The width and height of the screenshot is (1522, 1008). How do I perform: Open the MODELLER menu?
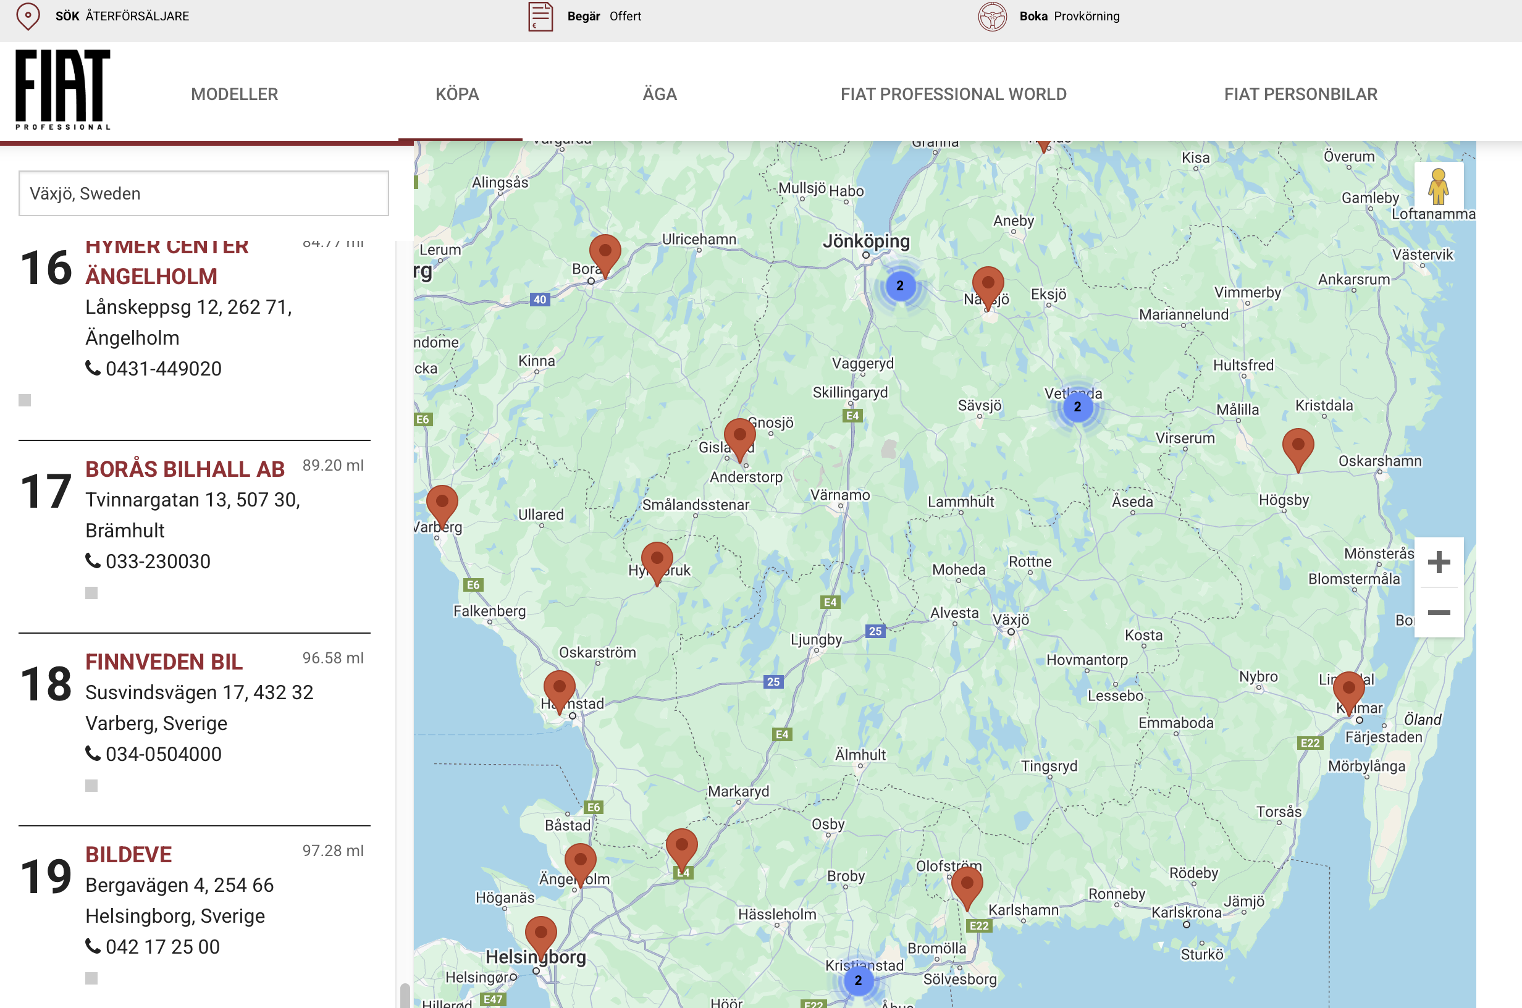235,94
